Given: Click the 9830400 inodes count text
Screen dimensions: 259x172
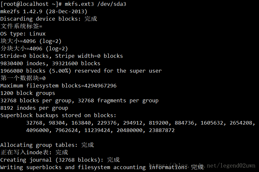Looking at the screenshot, I should [23, 63].
